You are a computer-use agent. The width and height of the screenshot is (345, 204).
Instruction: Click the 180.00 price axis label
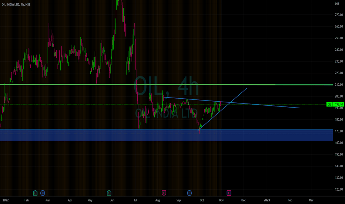(x=339, y=119)
